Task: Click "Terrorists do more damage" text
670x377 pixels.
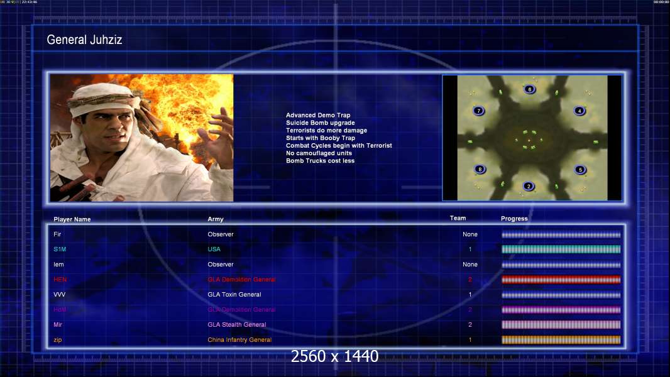Action: coord(326,130)
